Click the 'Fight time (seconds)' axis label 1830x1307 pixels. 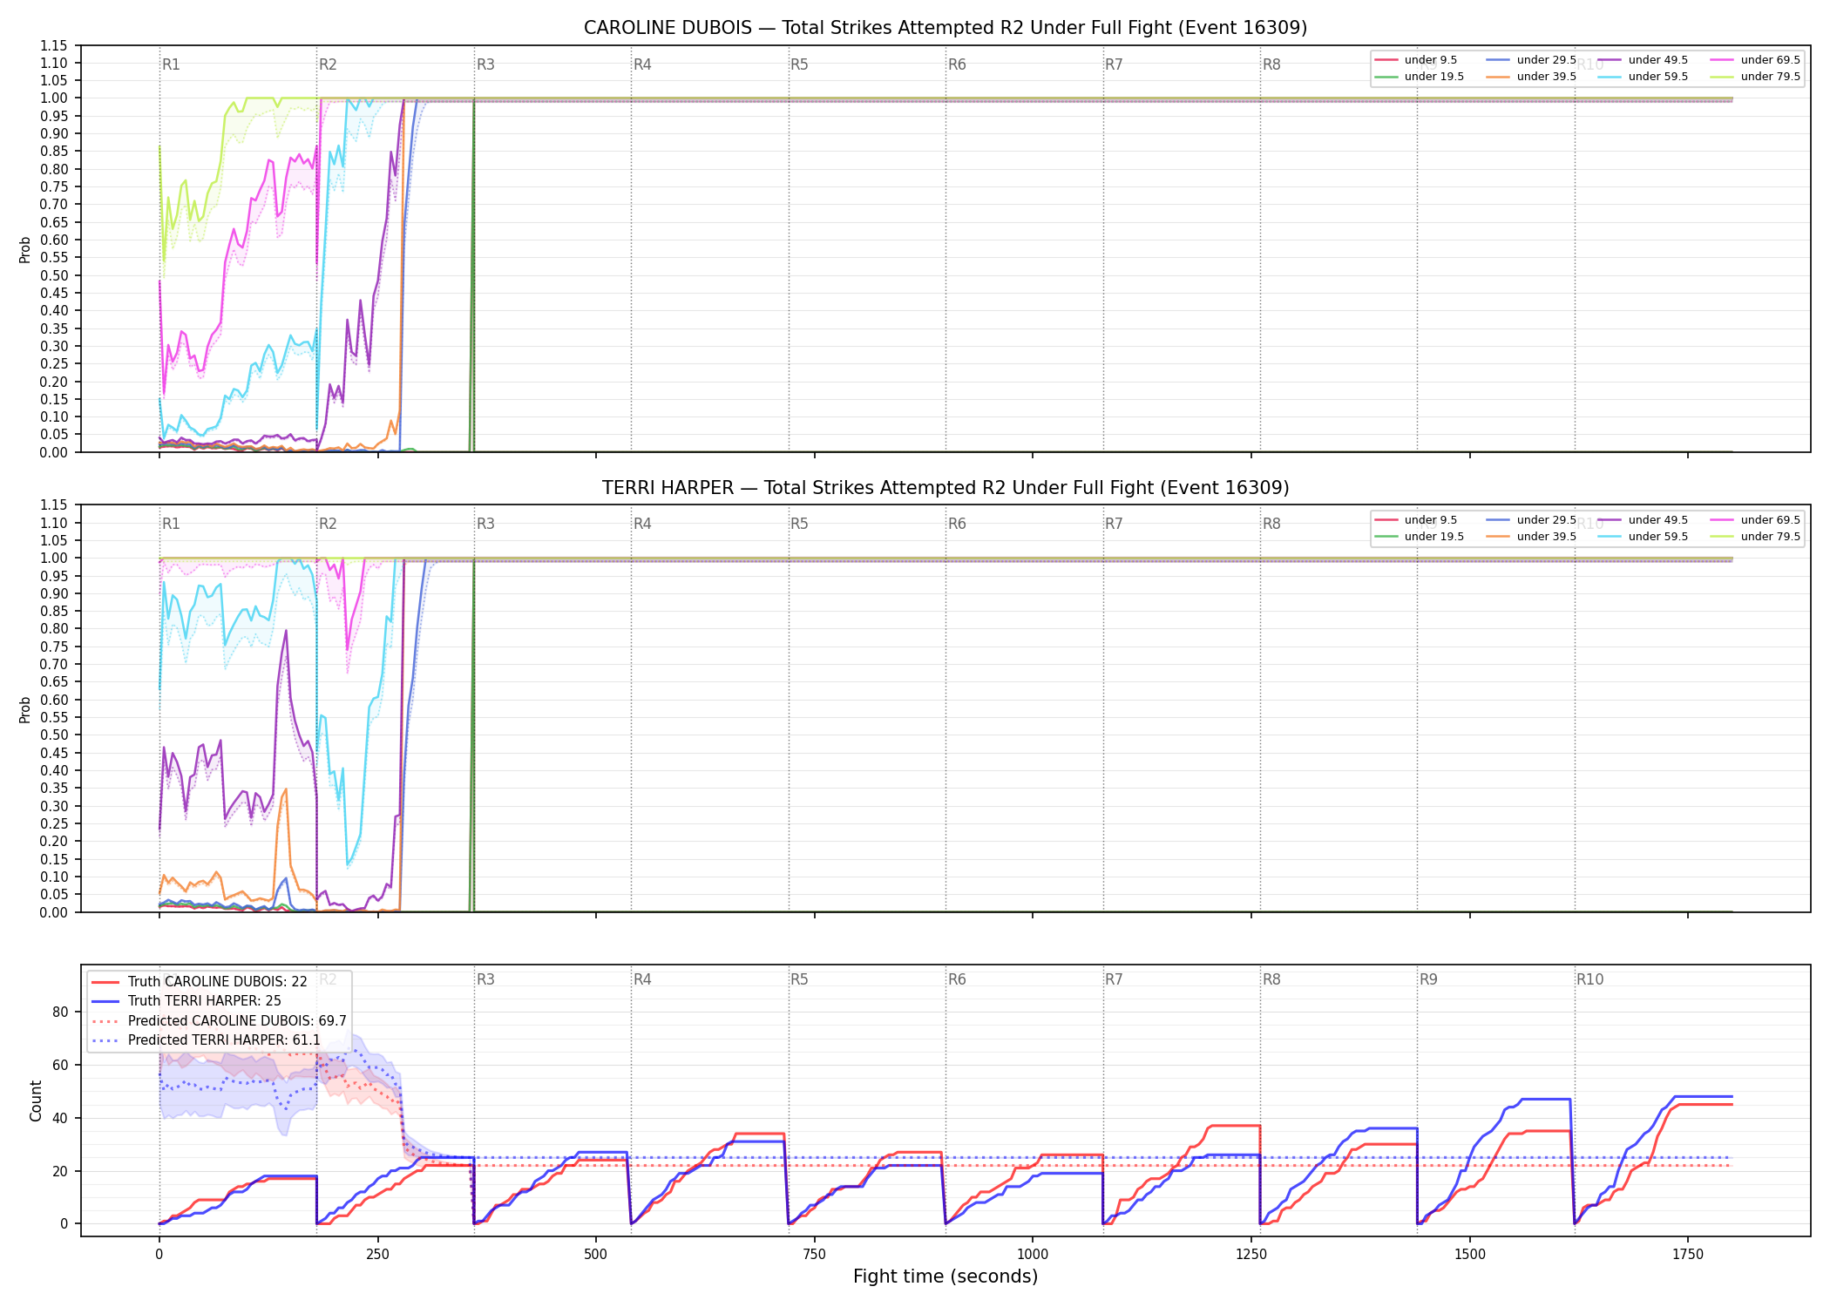[x=945, y=1277]
